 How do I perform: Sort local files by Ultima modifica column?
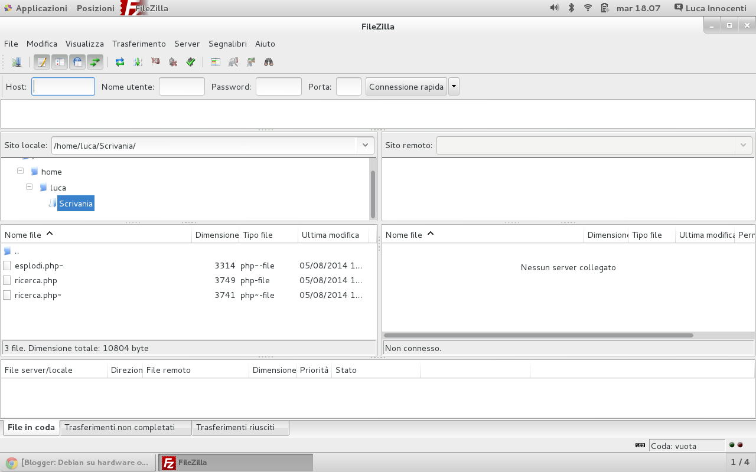pyautogui.click(x=334, y=235)
